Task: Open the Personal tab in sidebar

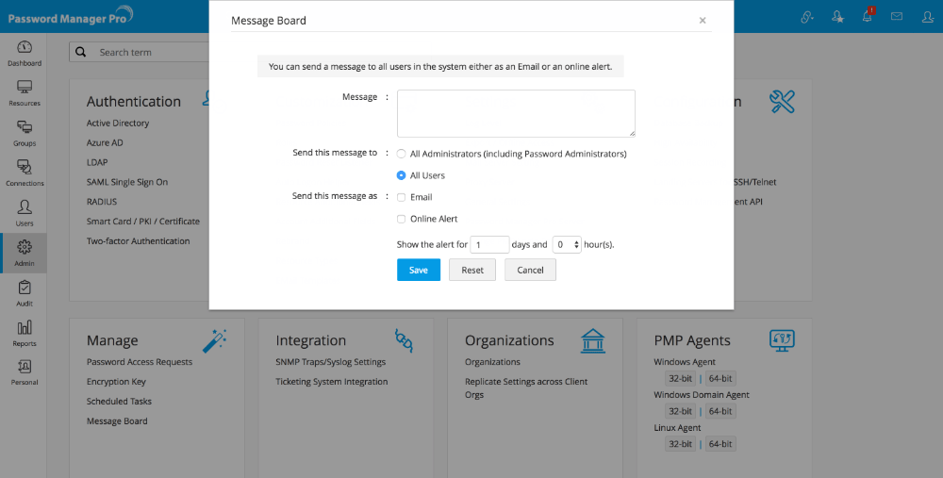Action: pyautogui.click(x=25, y=372)
